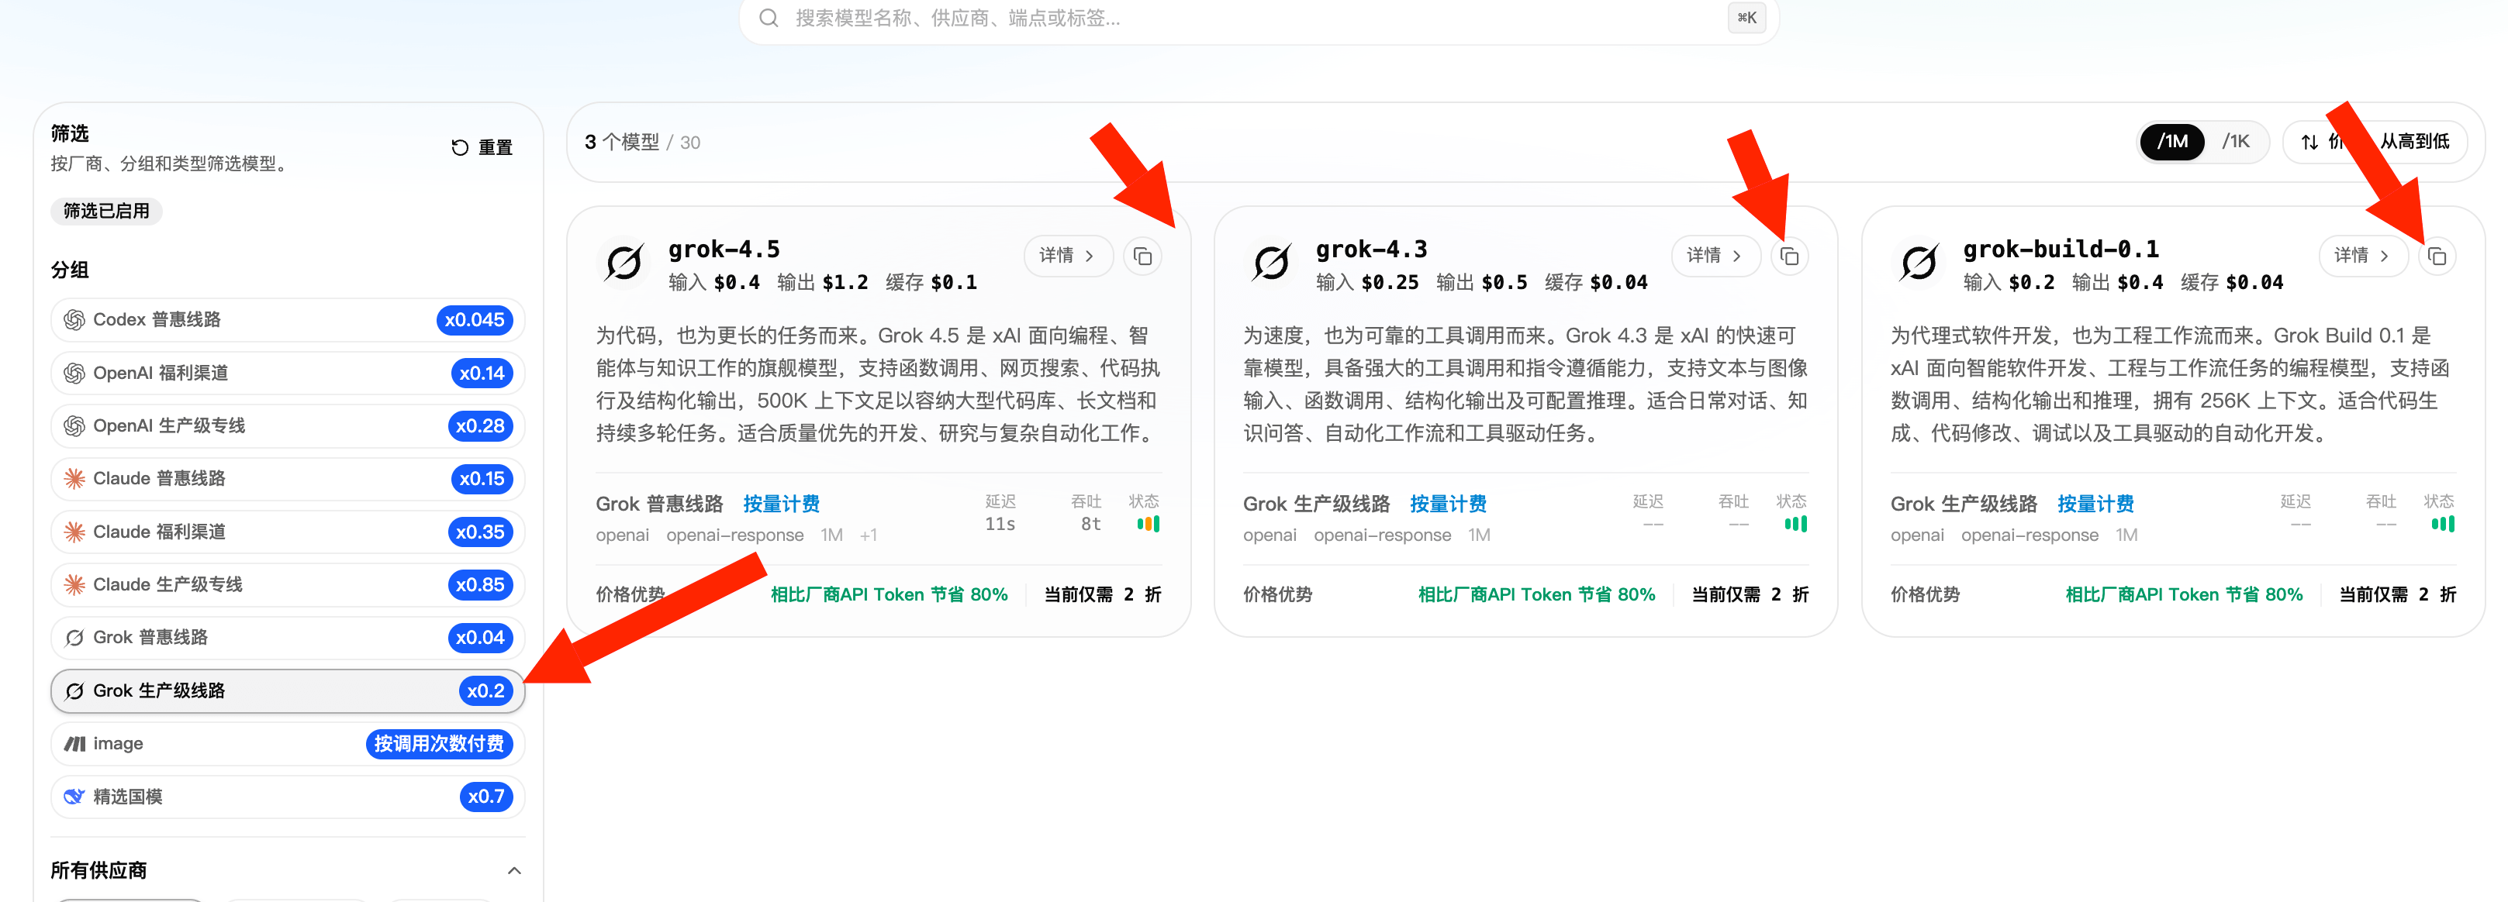Image resolution: width=2508 pixels, height=902 pixels.
Task: Open the price sort order 从高到低 control
Action: 2374,142
